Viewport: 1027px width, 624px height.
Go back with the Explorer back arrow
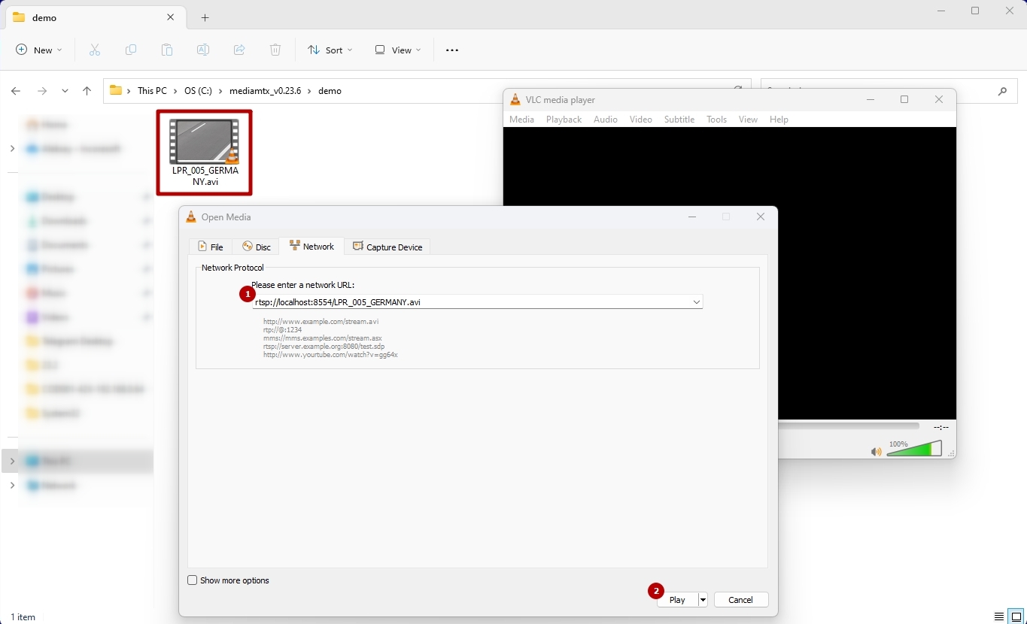16,91
